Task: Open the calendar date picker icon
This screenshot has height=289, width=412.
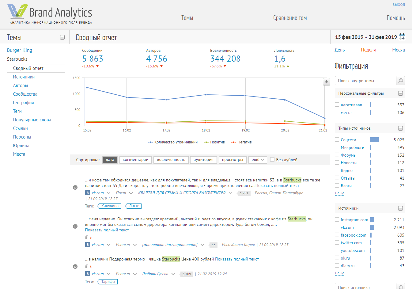Action: point(402,37)
